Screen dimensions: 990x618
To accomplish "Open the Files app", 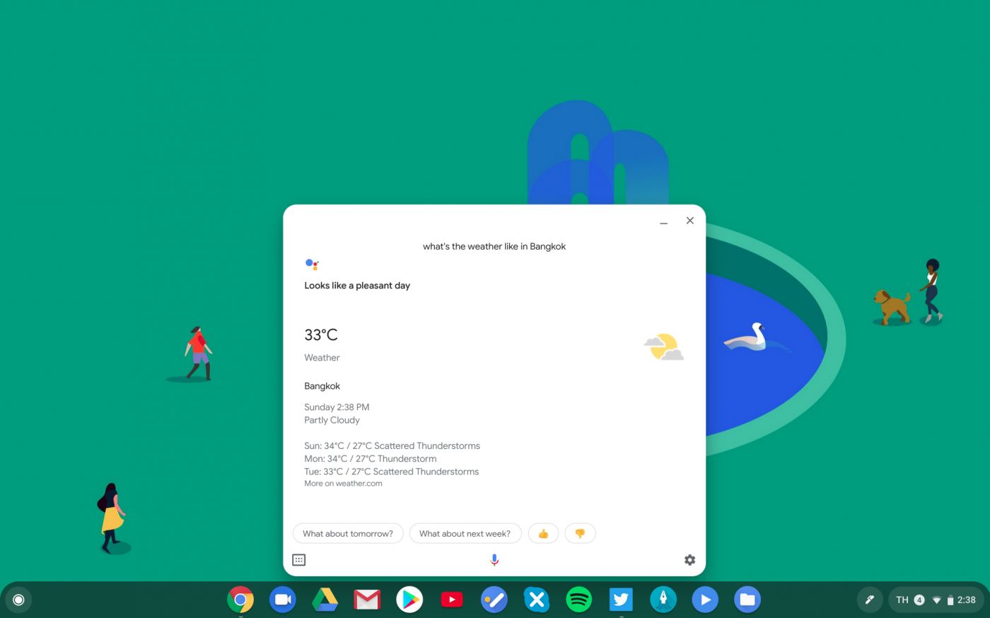I will 747,600.
